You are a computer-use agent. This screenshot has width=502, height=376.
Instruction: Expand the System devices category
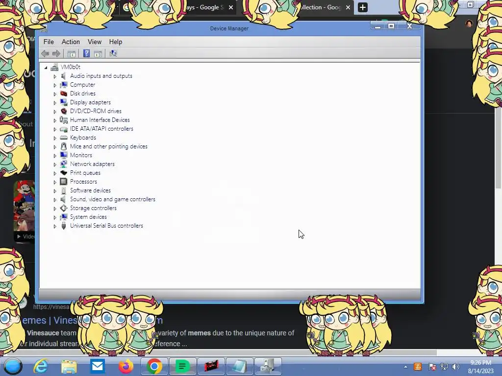(x=55, y=217)
